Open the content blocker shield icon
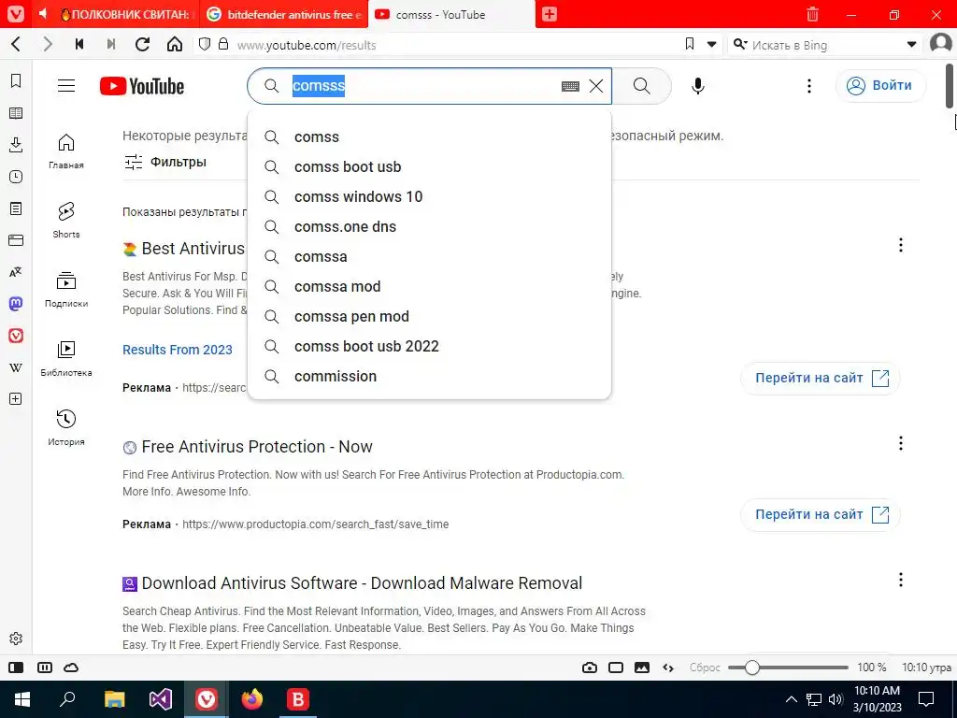This screenshot has width=957, height=718. (x=205, y=45)
